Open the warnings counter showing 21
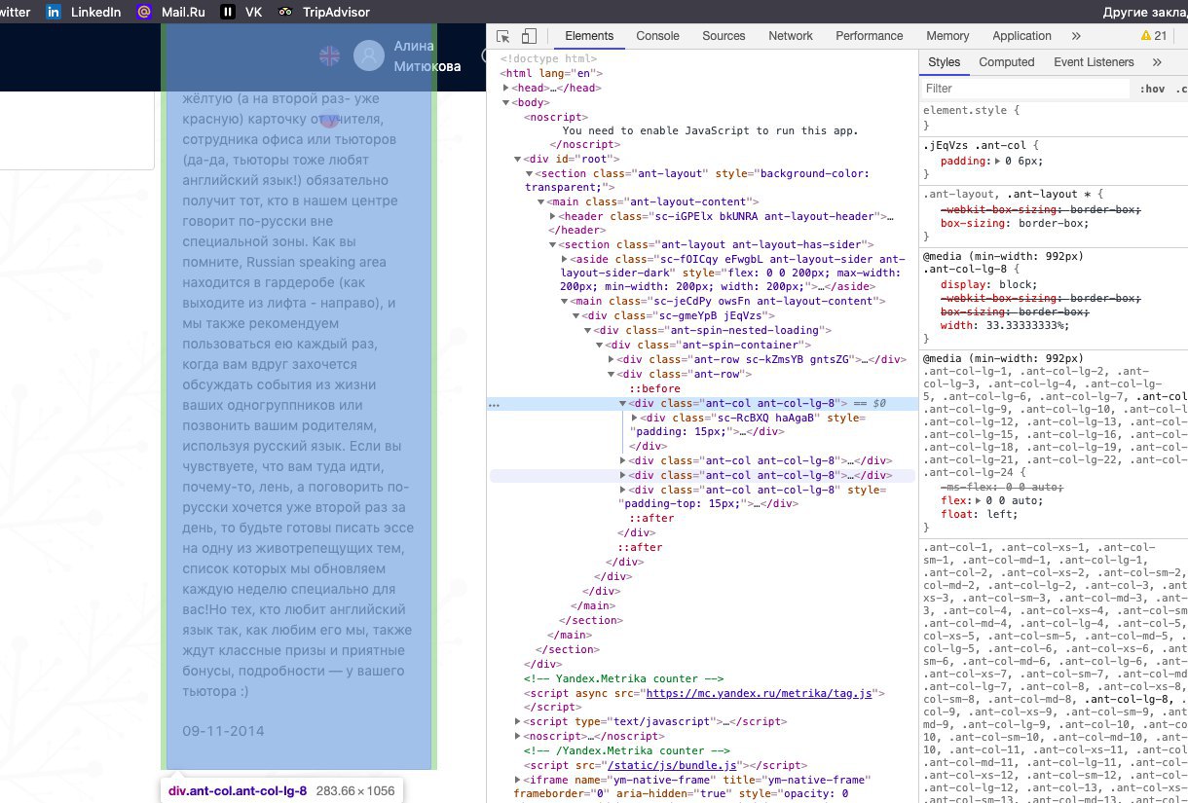 coord(1154,36)
